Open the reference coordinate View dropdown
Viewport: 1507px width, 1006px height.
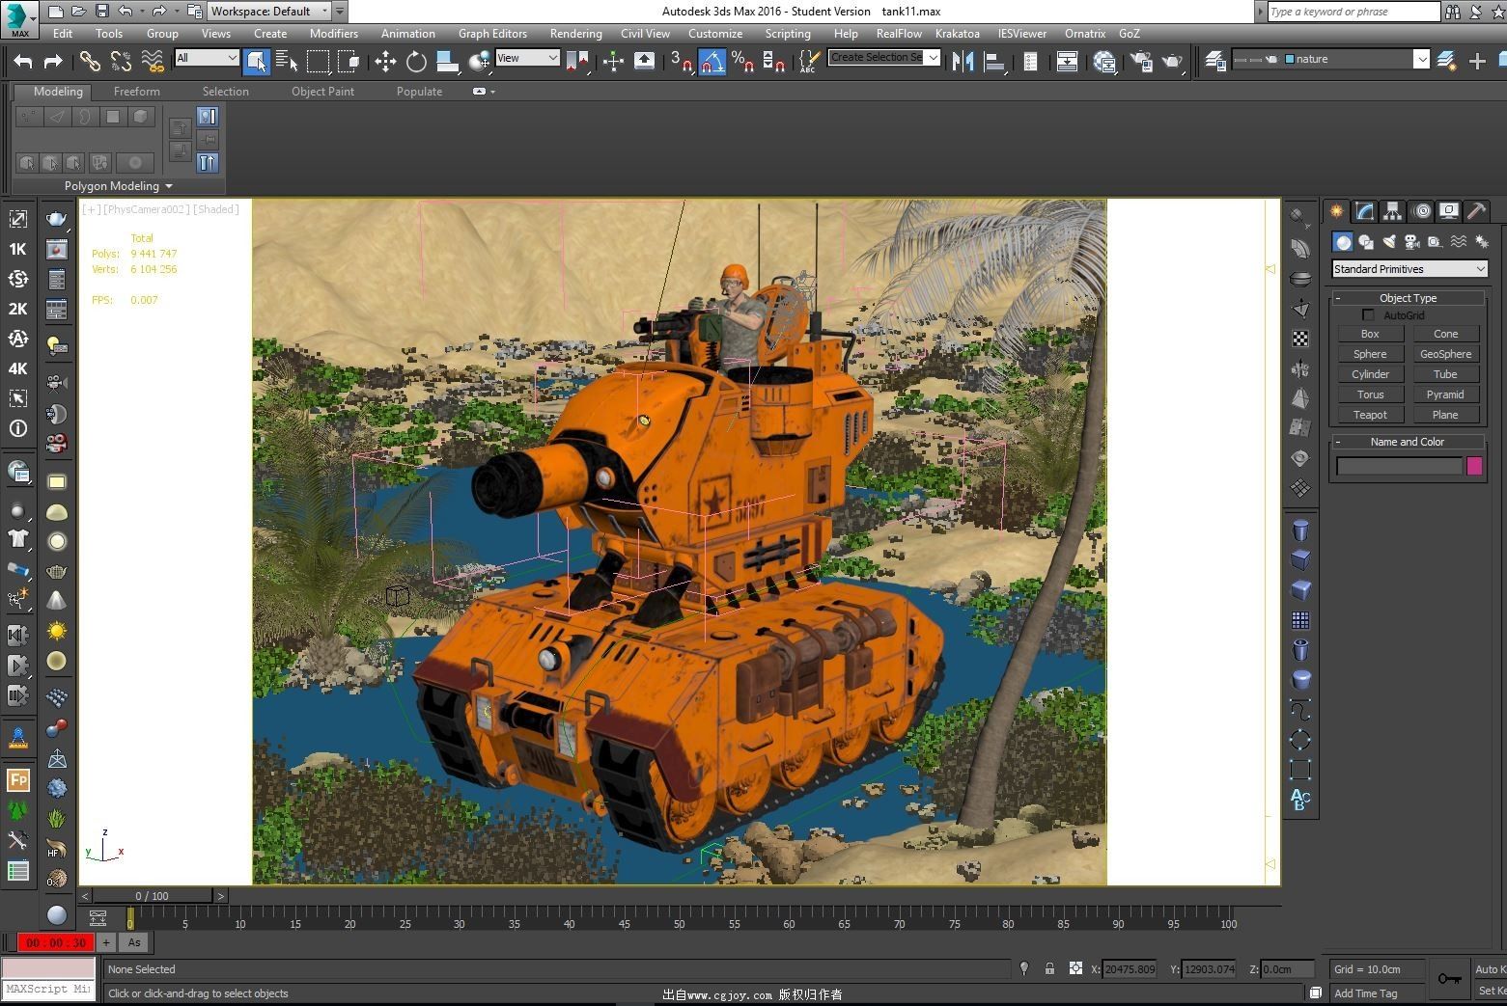(527, 58)
